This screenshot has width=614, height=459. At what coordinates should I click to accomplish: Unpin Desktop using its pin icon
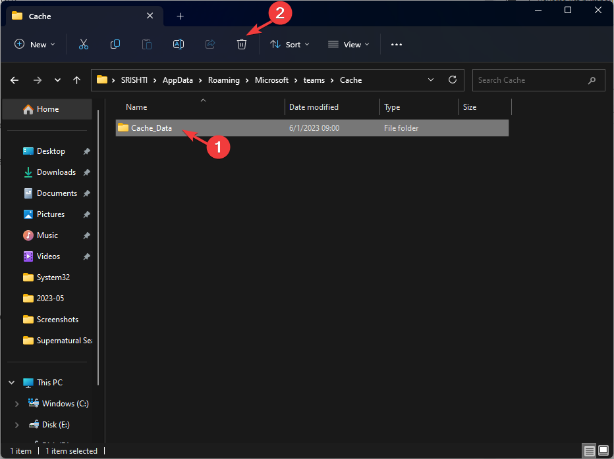click(86, 151)
